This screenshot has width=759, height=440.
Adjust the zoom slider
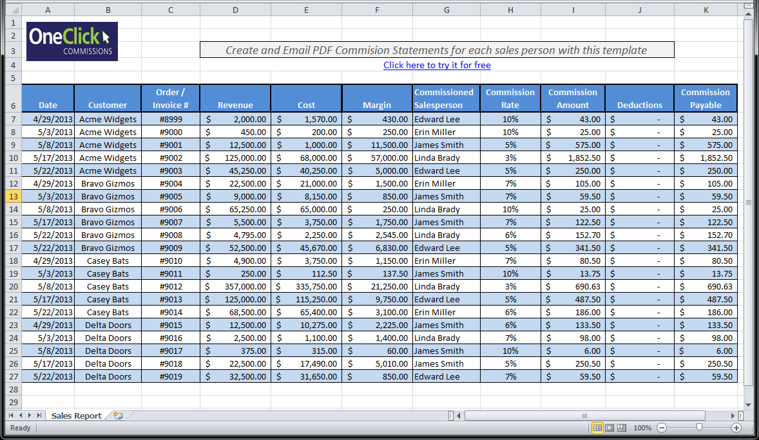(700, 426)
